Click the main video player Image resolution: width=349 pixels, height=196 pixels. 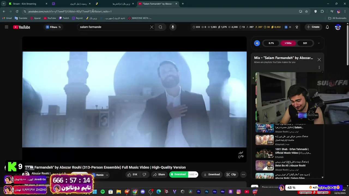pos(134,99)
